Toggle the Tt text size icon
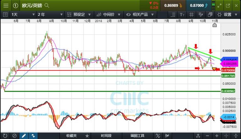The image size is (241, 139). 182,15
